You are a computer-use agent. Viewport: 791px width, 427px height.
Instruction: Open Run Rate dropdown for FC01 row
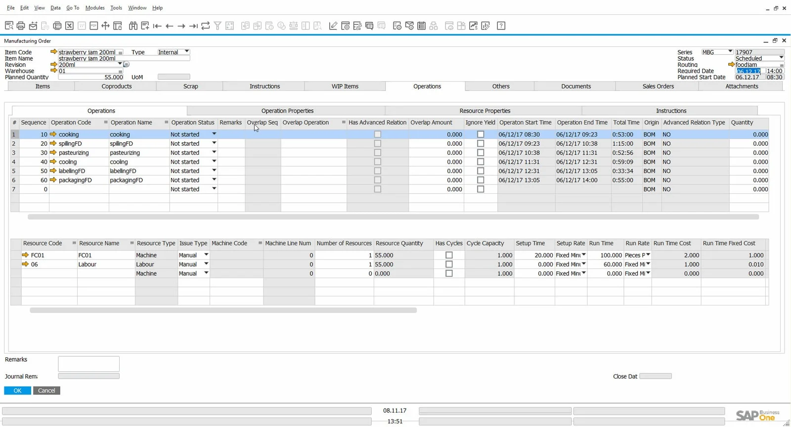(x=648, y=255)
